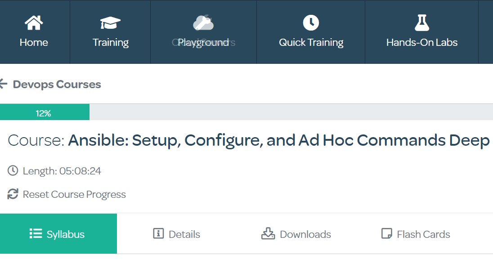Click the unfilled grey part of progress bar
Screen dimensions: 493x277
coord(291,112)
